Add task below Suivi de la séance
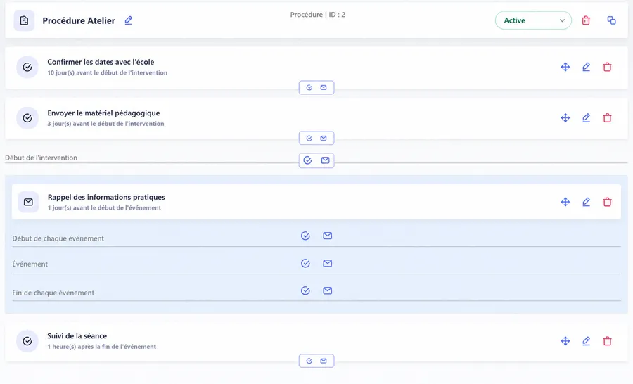Screen dimensions: 633x384 (309, 361)
